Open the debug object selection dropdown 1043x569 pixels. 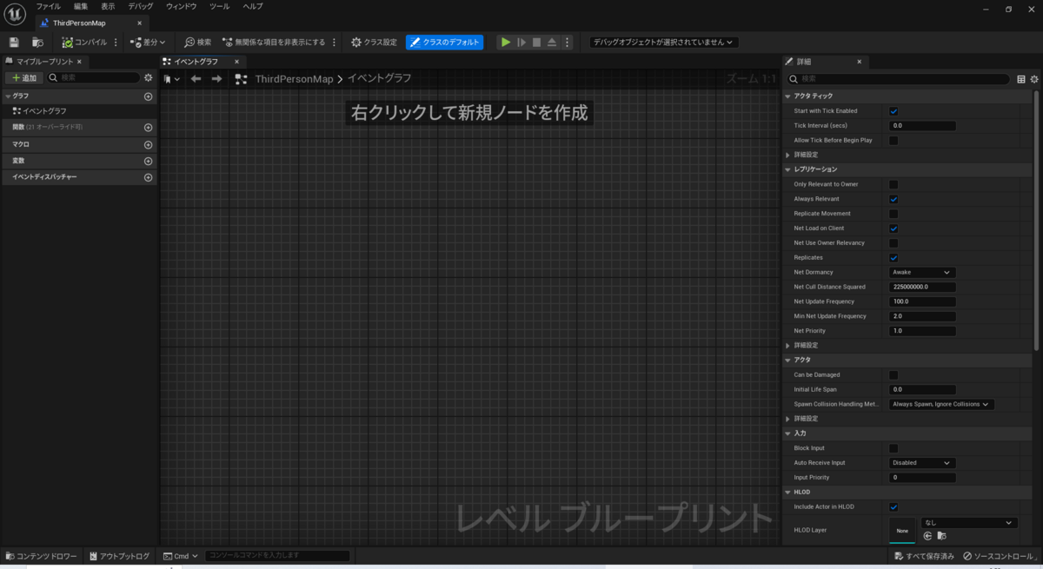click(x=663, y=42)
